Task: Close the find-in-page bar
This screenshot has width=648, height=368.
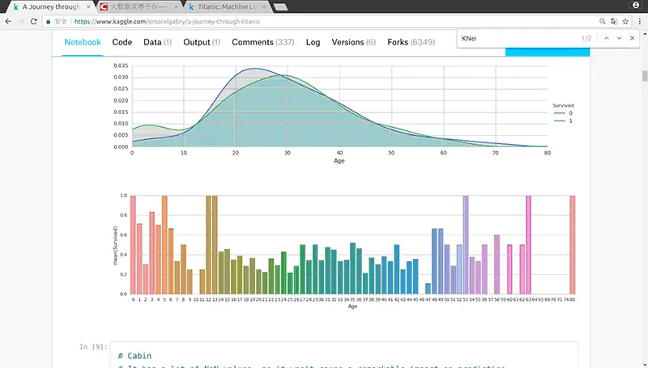Action: pos(632,38)
